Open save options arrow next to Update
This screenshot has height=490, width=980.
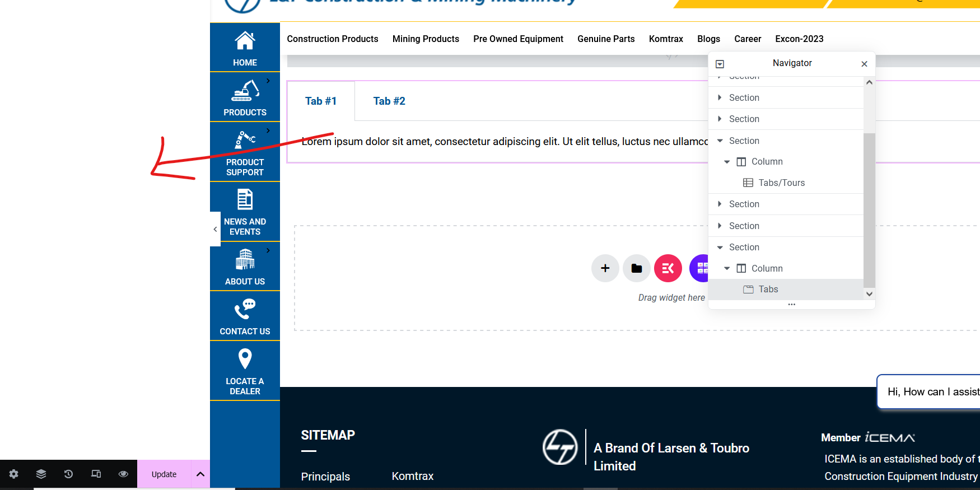[x=200, y=474]
